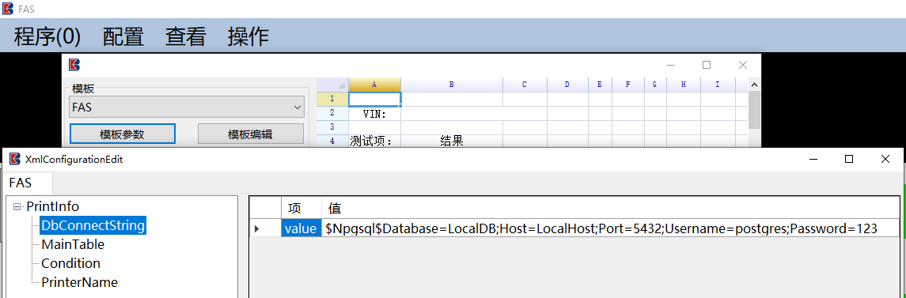The image size is (906, 298).
Task: Select column C header in spreadsheet
Action: tap(525, 85)
